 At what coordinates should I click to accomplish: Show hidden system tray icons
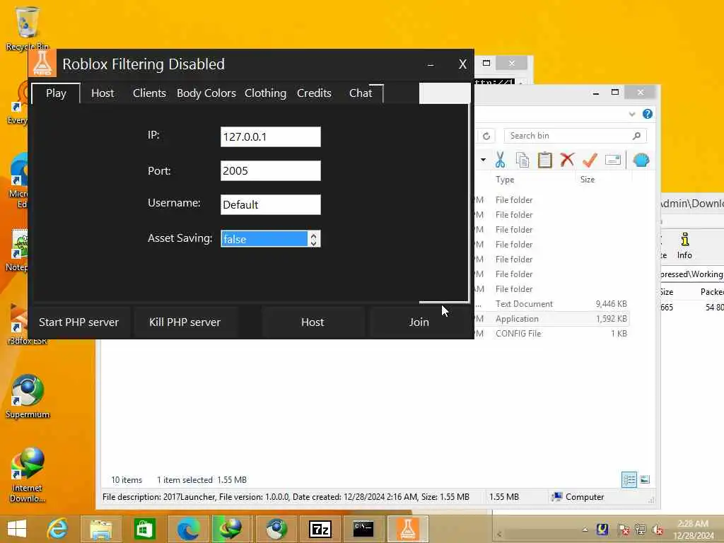point(585,530)
